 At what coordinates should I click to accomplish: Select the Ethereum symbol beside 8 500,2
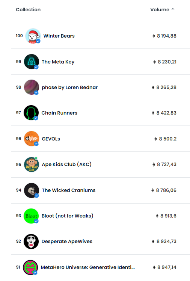(155, 139)
